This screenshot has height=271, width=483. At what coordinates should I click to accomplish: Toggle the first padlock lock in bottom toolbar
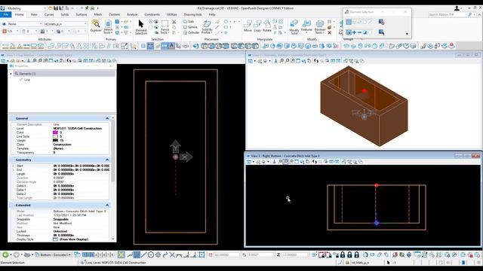point(343,254)
